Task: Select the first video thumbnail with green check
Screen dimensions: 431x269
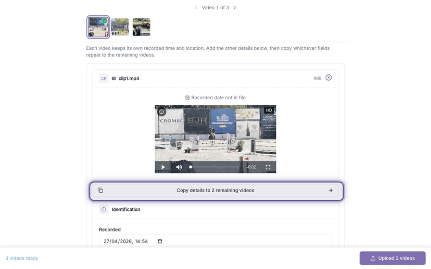Action: tap(98, 27)
